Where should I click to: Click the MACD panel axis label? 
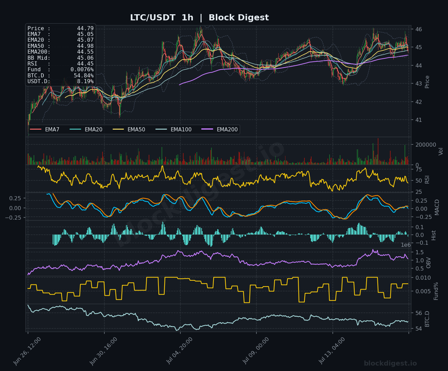[437, 207]
